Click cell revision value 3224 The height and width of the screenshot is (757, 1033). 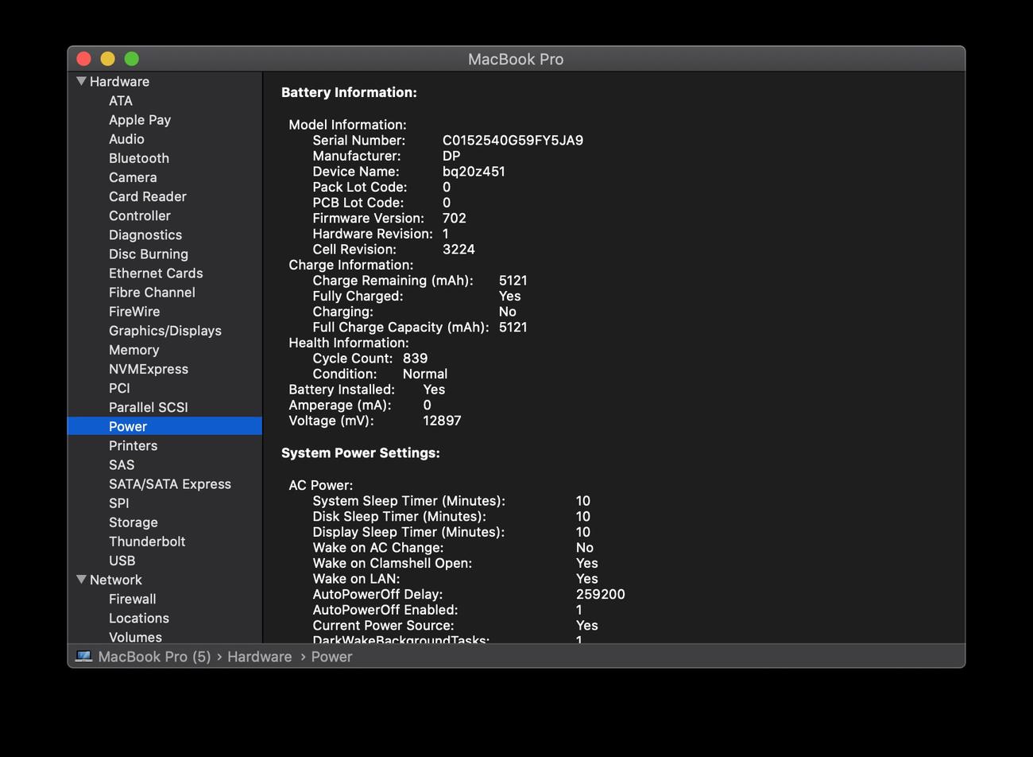[x=458, y=249]
